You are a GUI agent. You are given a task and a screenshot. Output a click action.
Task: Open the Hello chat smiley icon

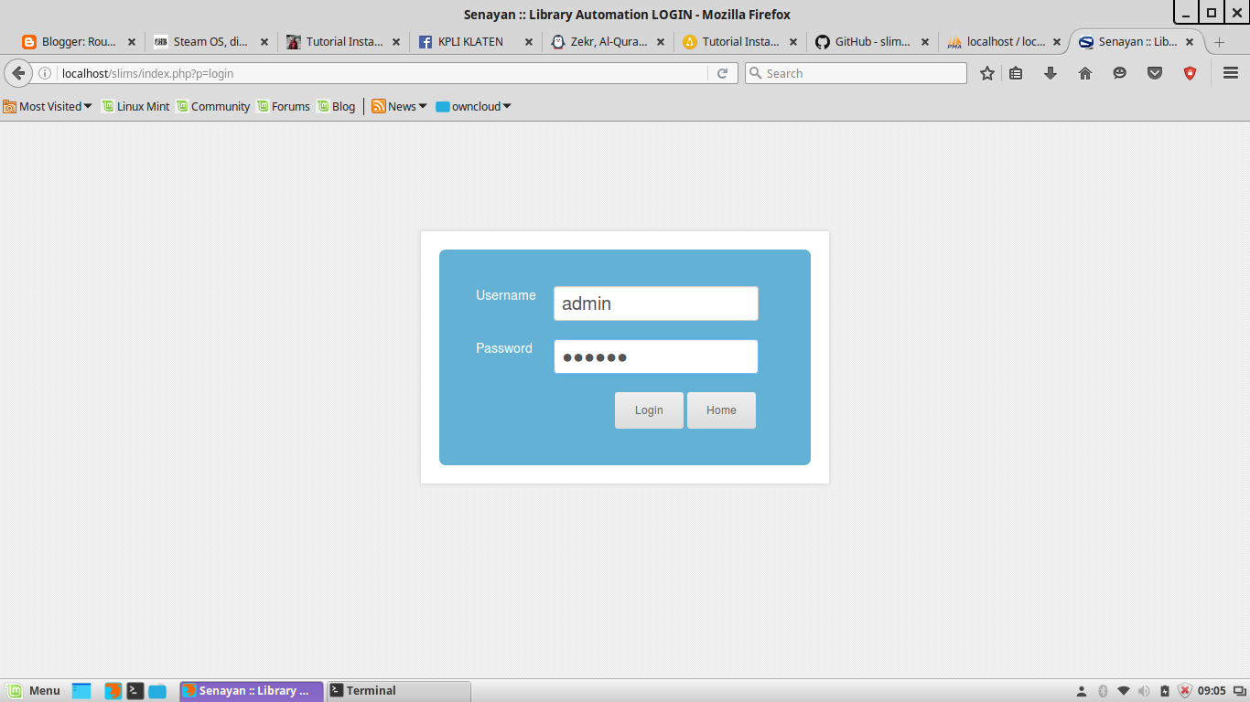1120,73
